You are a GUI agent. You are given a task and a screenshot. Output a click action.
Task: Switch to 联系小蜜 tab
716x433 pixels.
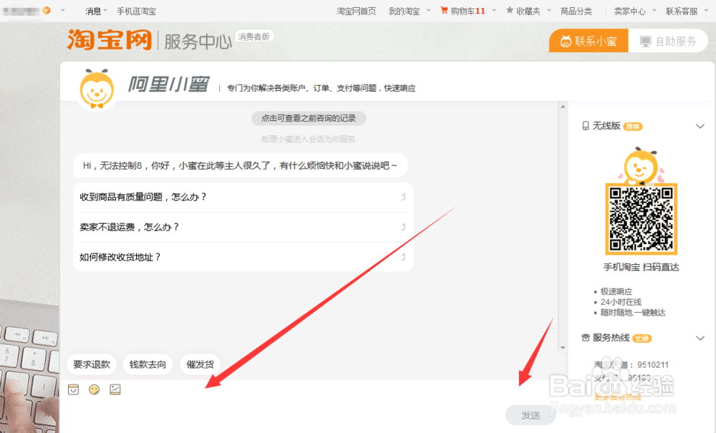[589, 41]
